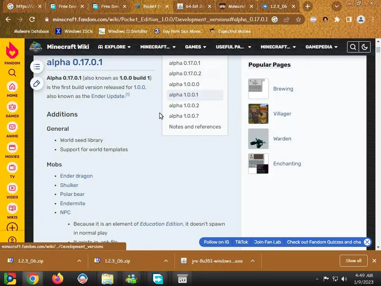Select alpha 1.0.0.7 in contents list
This screenshot has height=286, width=381.
[x=184, y=116]
